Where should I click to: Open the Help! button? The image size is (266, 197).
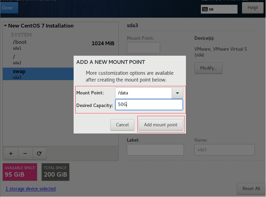pyautogui.click(x=252, y=7)
